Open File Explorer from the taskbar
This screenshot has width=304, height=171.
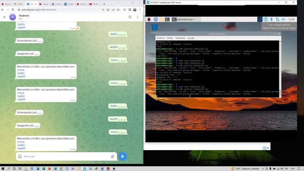[x=26, y=169]
